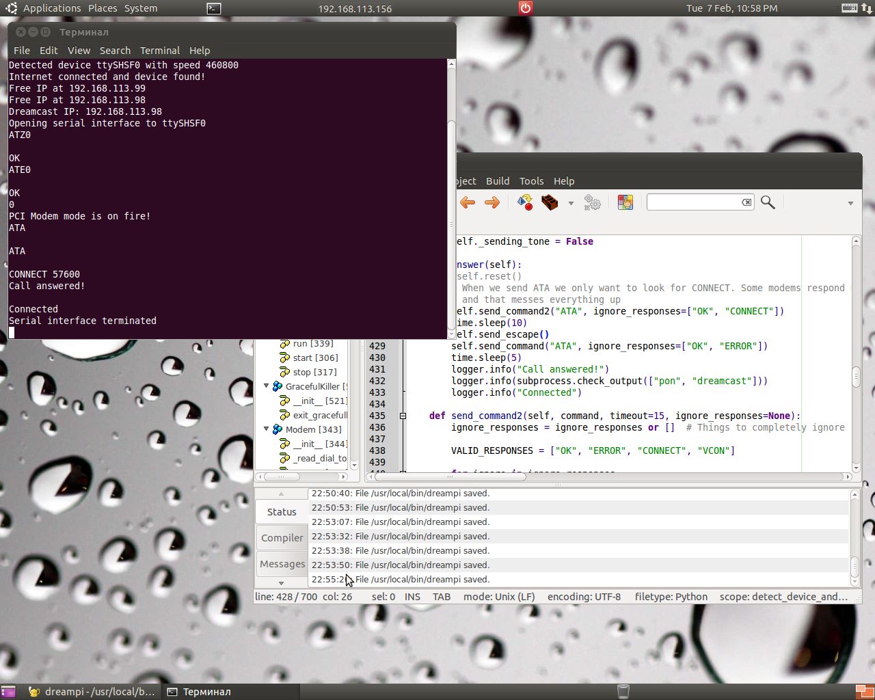Open the terminal window's Help menu
Screen dimensions: 875x700
click(x=200, y=51)
